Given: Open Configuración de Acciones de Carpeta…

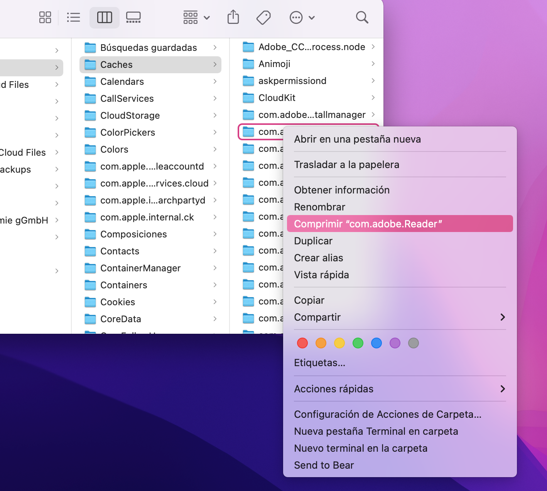Looking at the screenshot, I should [x=400, y=414].
